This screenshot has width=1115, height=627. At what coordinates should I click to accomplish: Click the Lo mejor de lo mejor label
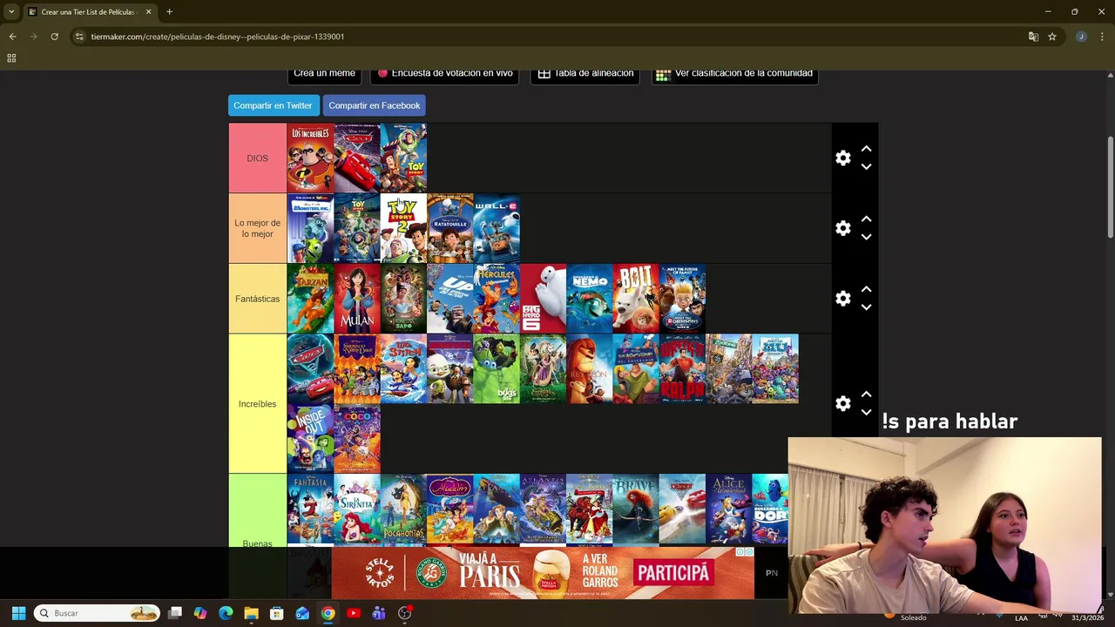point(257,228)
